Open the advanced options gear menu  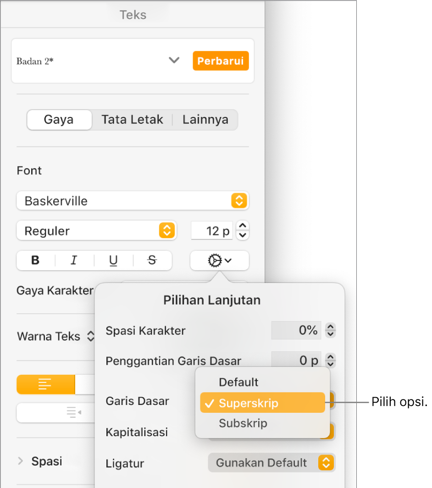click(x=219, y=261)
